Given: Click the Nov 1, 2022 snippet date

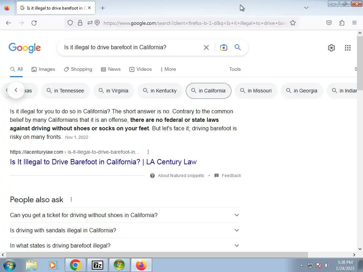Looking at the screenshot, I should coord(77,137).
